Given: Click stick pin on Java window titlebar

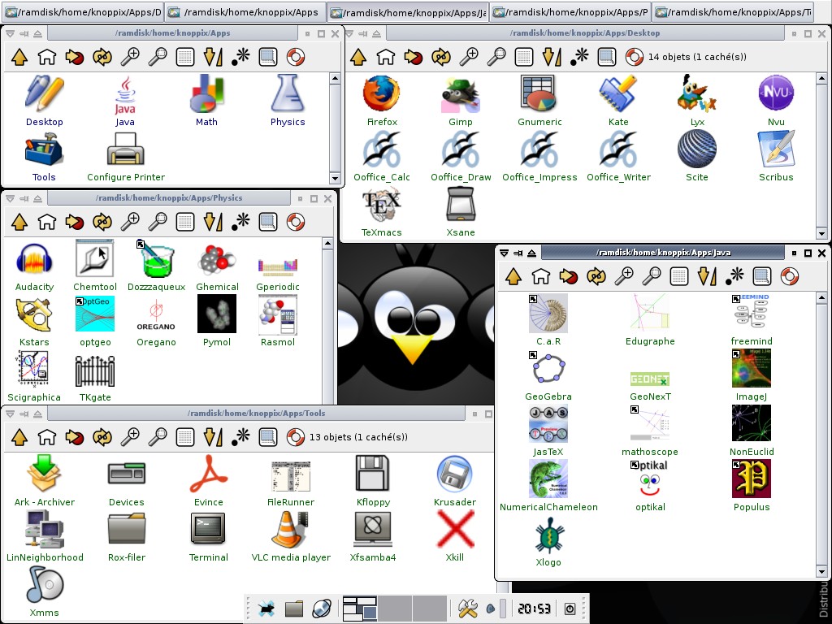Looking at the screenshot, I should point(518,253).
